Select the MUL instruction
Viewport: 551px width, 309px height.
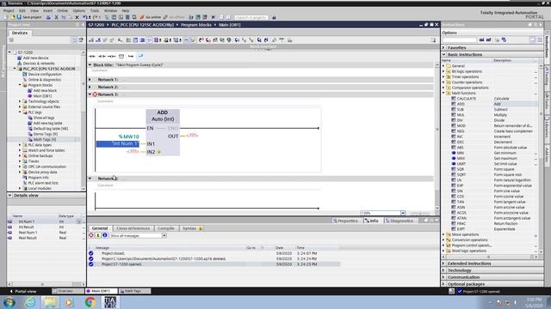point(460,115)
